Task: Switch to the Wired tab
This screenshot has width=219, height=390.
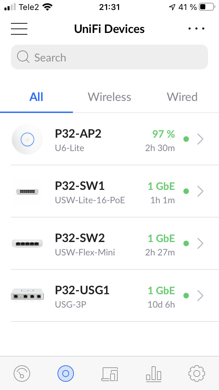Action: [182, 97]
